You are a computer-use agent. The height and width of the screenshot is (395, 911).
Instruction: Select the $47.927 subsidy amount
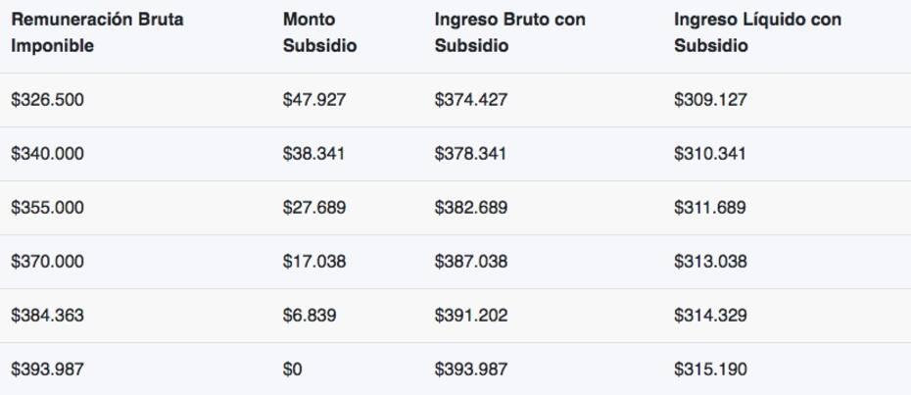[x=314, y=100]
